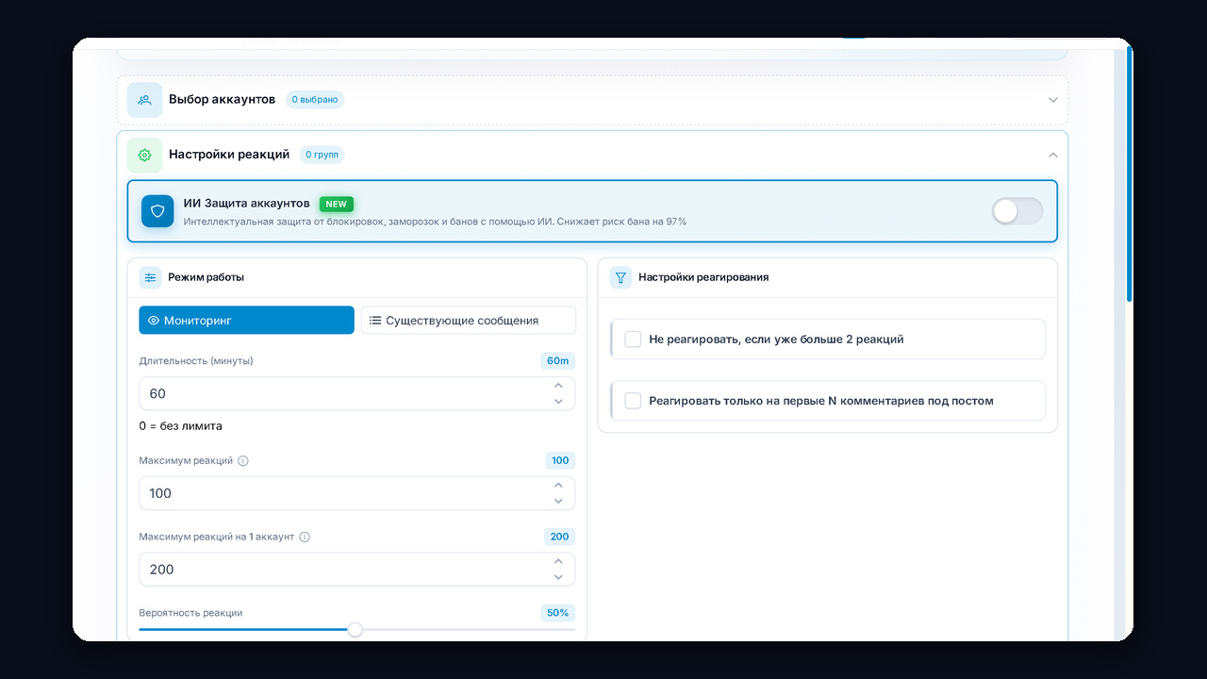This screenshot has height=679, width=1207.
Task: Toggle the ИИ Защита аккаунтов switch
Action: point(1017,211)
